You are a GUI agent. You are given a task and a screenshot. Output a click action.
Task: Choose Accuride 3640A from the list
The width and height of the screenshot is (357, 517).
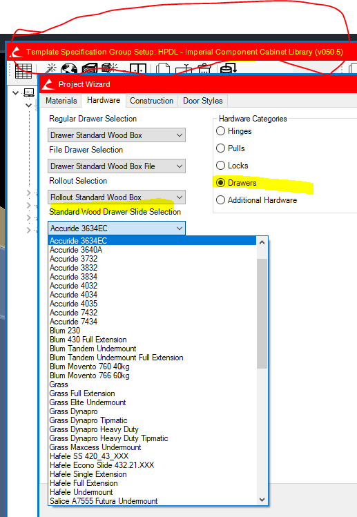point(152,250)
